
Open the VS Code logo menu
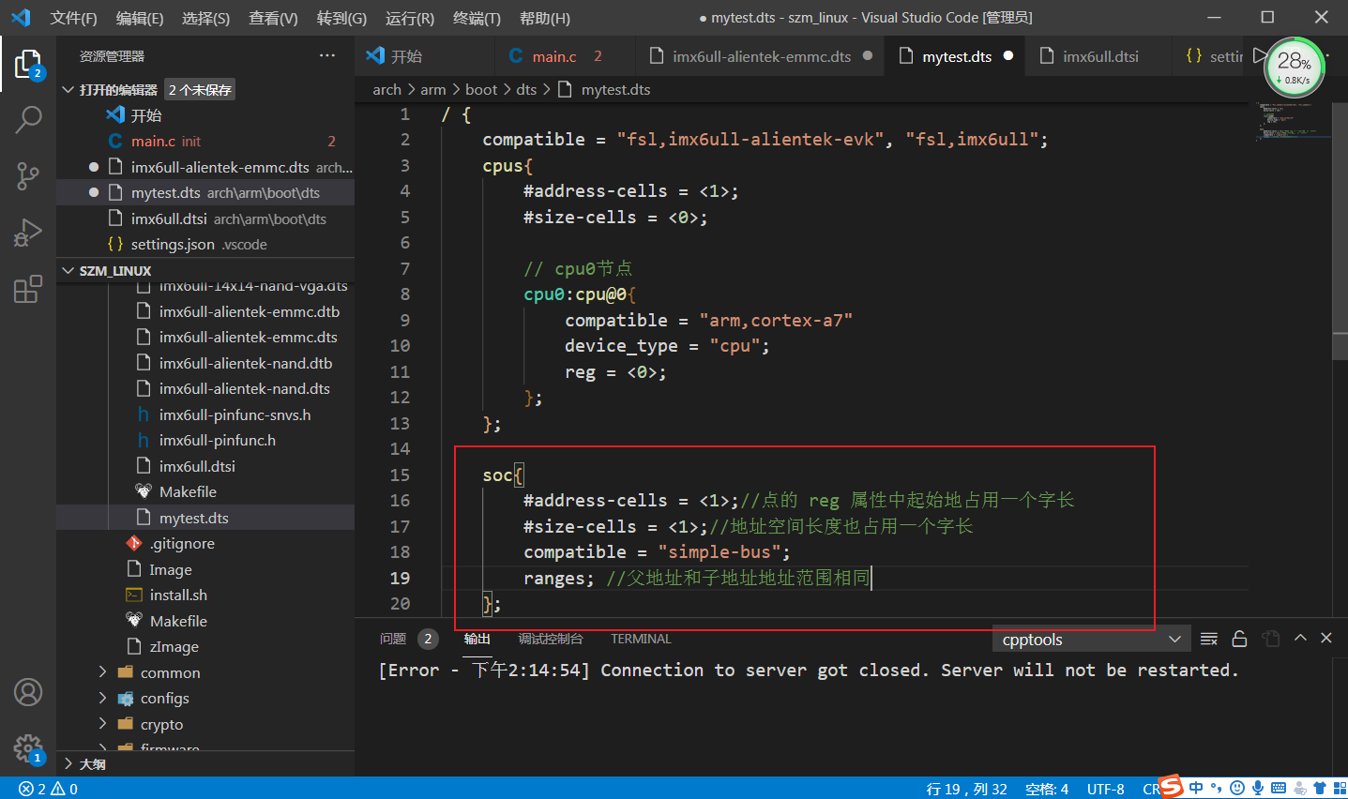click(21, 18)
